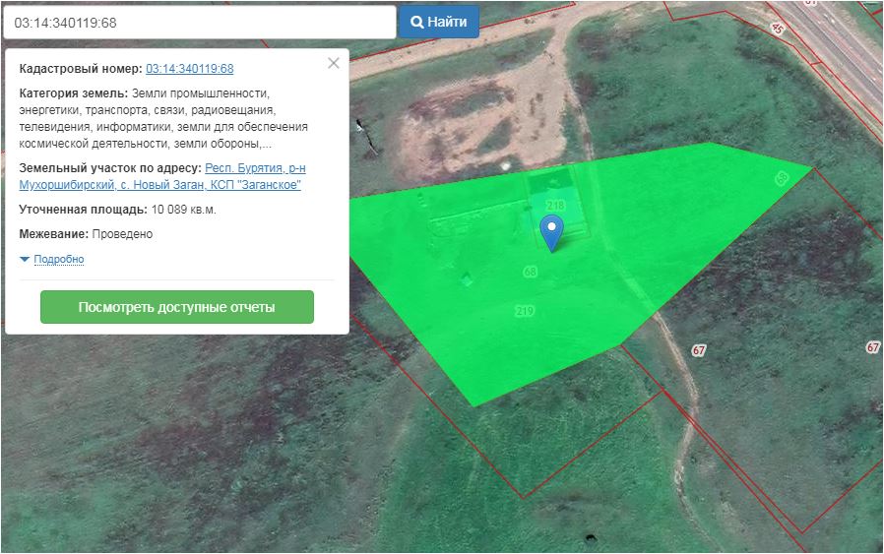Select parcel label 219 on map
Viewport: 884px width, 554px height.
click(x=524, y=311)
